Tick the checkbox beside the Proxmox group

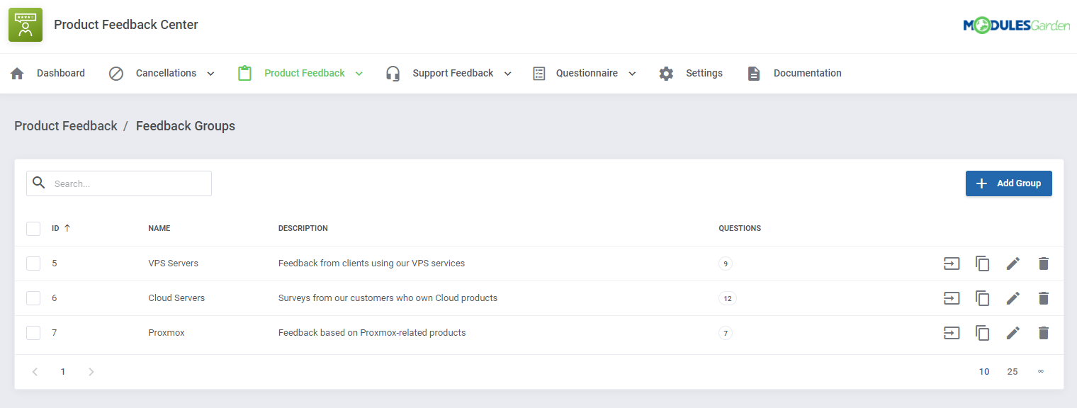33,332
